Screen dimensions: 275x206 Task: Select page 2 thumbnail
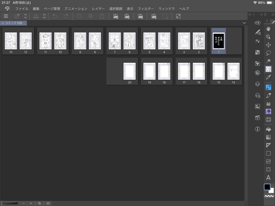pos(199,41)
